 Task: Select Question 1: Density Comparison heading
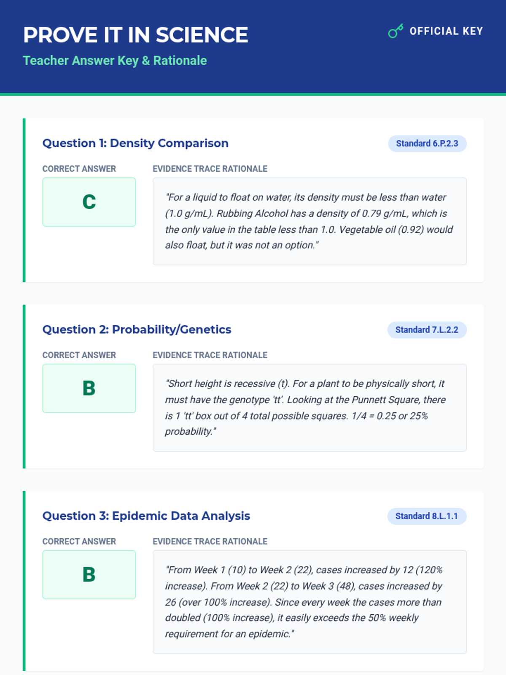pyautogui.click(x=135, y=143)
